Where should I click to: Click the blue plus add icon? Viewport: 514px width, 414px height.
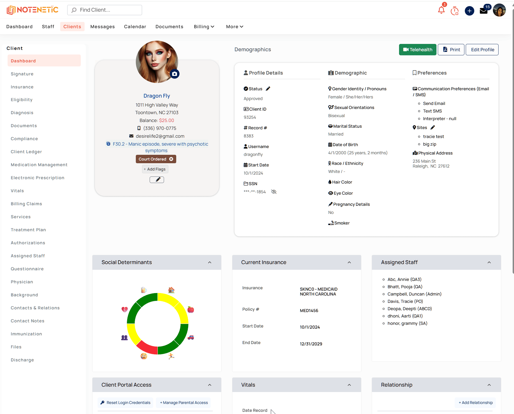tap(469, 11)
